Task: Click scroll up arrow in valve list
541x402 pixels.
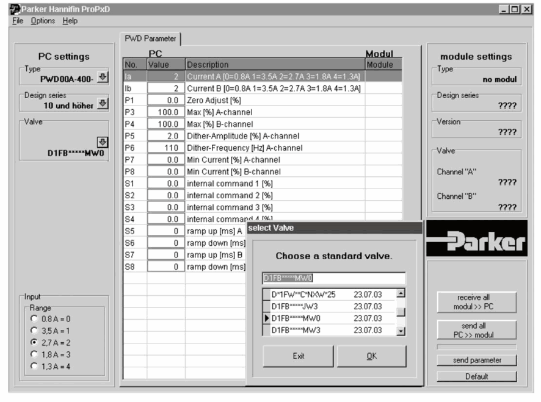Action: point(401,293)
